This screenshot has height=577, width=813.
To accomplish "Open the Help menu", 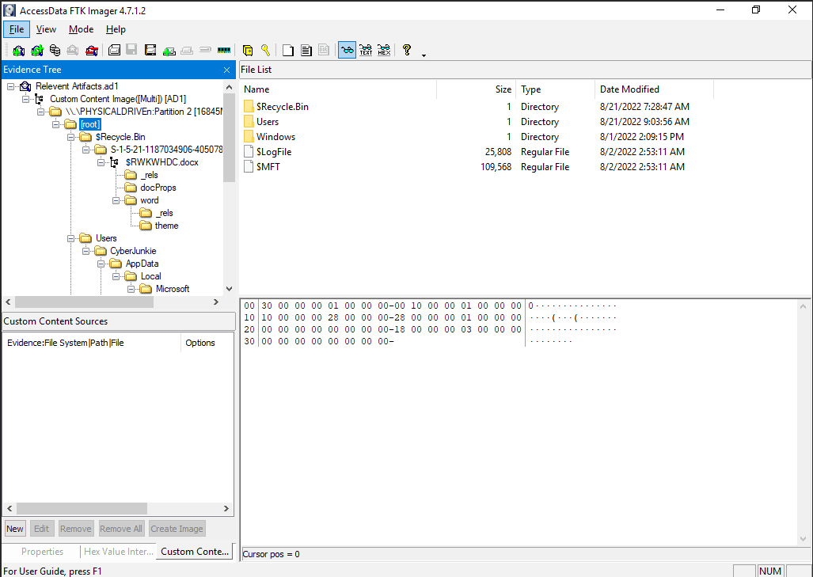I will (116, 29).
